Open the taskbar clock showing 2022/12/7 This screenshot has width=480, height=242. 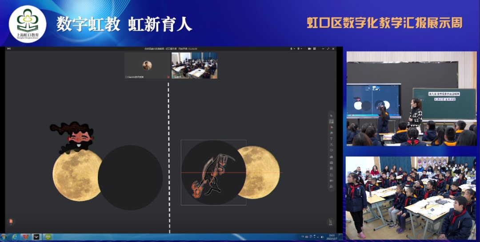click(332, 237)
